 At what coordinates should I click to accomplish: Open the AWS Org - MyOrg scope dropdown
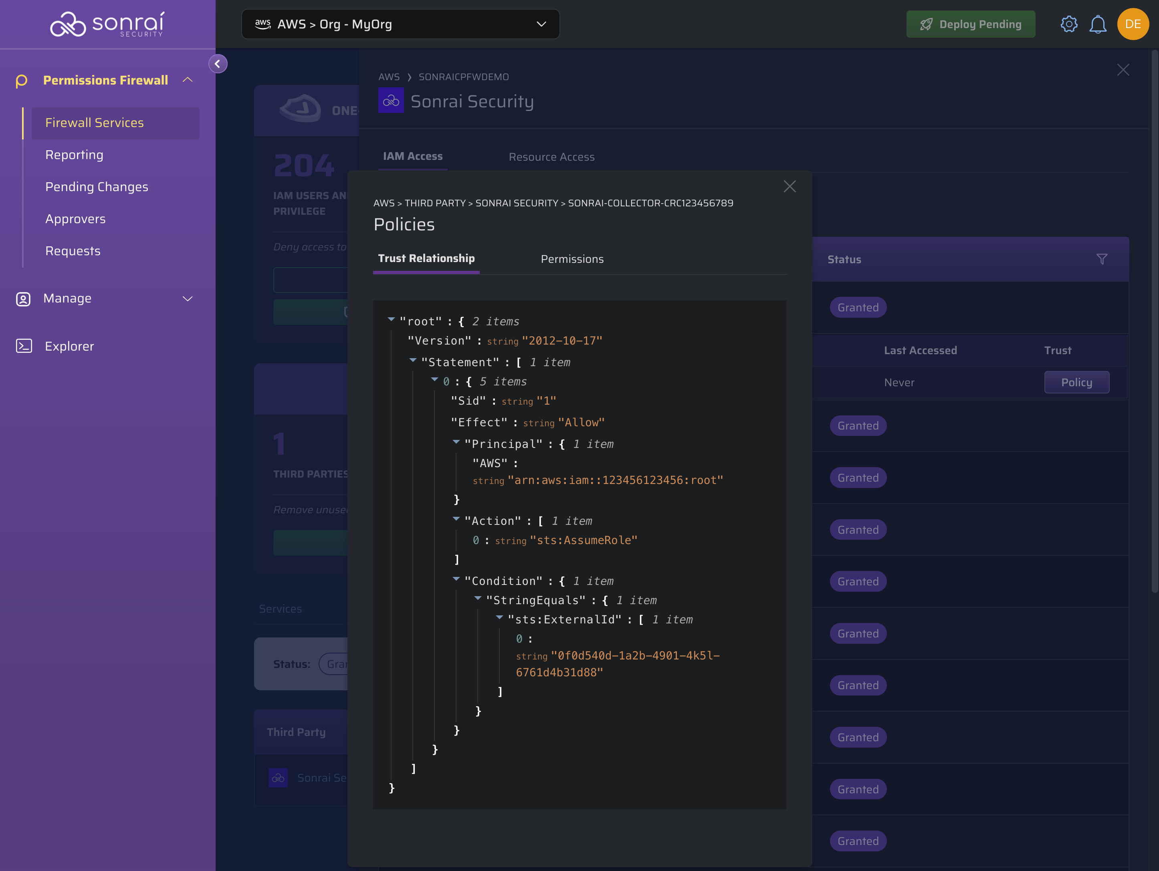[400, 24]
